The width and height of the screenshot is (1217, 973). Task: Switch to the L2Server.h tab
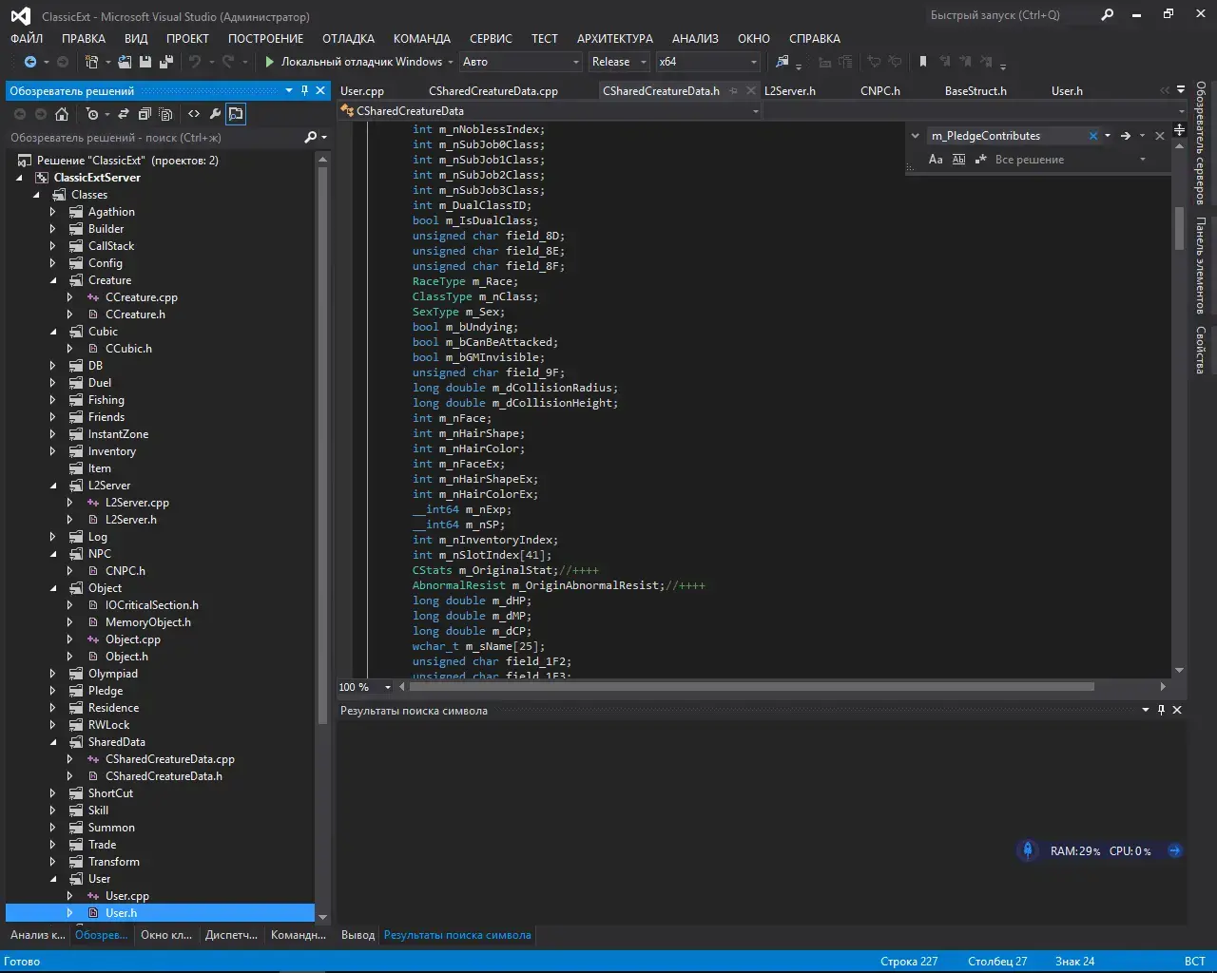click(790, 91)
